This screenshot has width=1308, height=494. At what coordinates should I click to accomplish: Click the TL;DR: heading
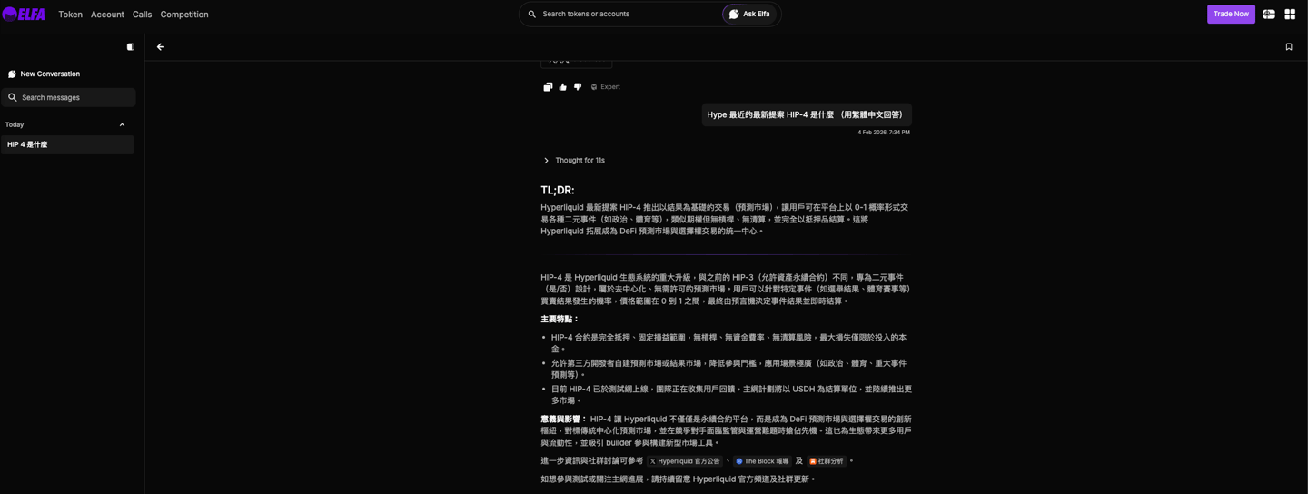pyautogui.click(x=557, y=191)
